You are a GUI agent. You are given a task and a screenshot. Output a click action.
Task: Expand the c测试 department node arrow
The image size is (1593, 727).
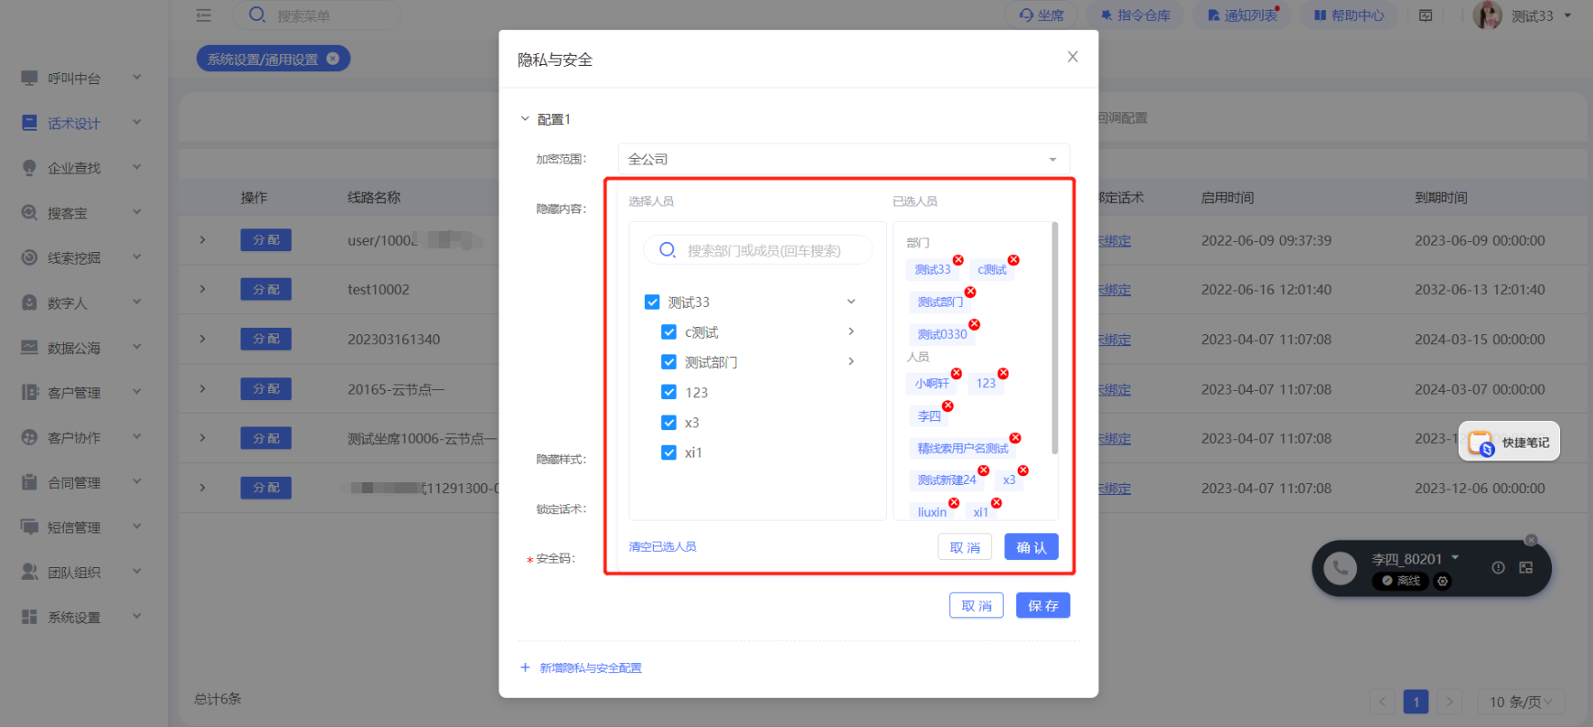[851, 332]
